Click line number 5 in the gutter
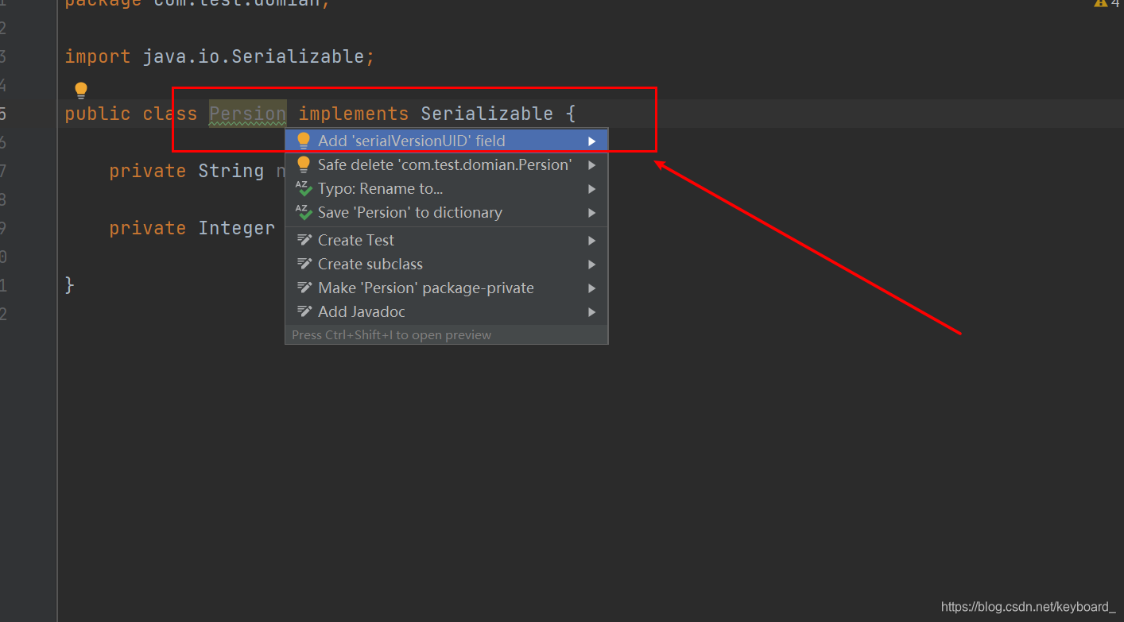Viewport: 1124px width, 622px height. click(4, 114)
